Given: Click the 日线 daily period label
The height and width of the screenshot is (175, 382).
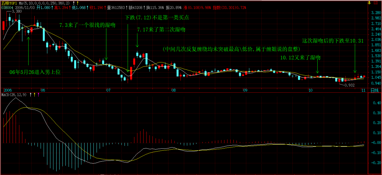Looking at the screenshot, I should [x=374, y=90].
